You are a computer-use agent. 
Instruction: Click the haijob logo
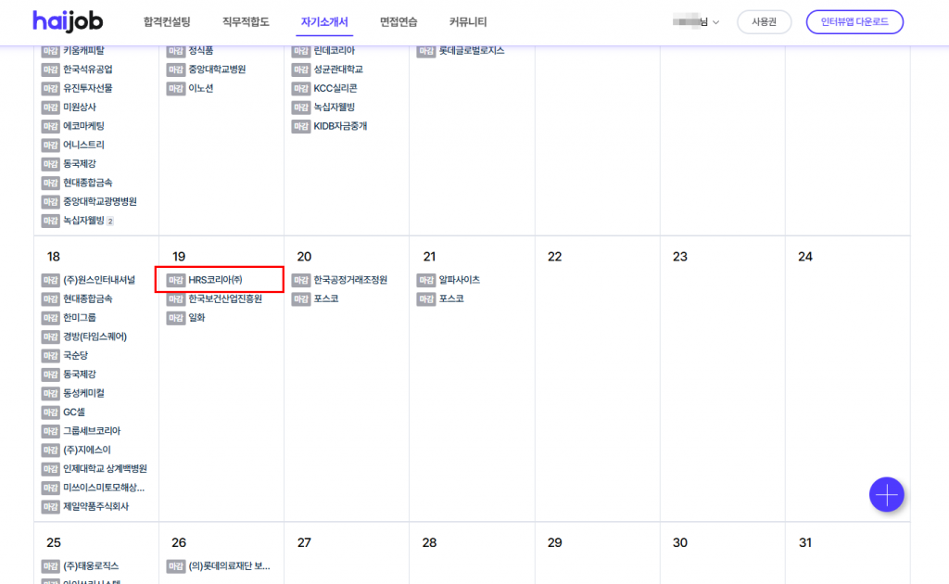(x=69, y=21)
